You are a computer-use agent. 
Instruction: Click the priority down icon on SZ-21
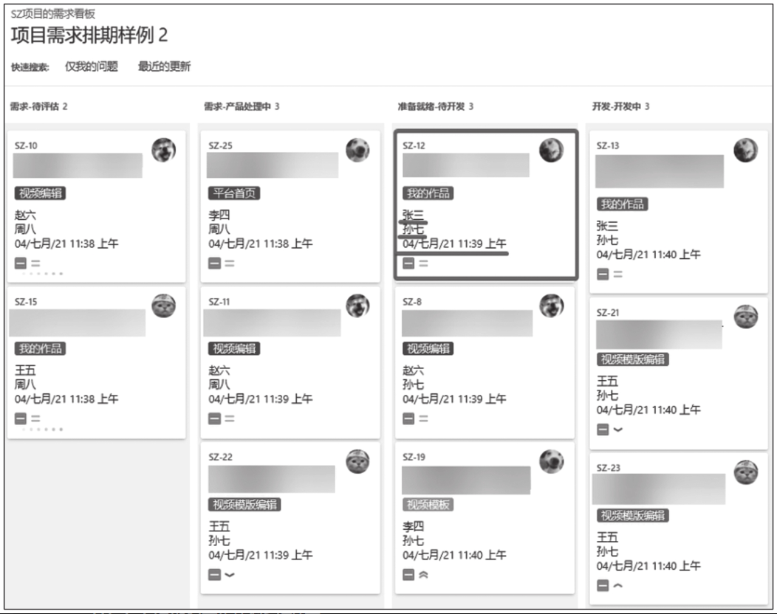coord(618,430)
